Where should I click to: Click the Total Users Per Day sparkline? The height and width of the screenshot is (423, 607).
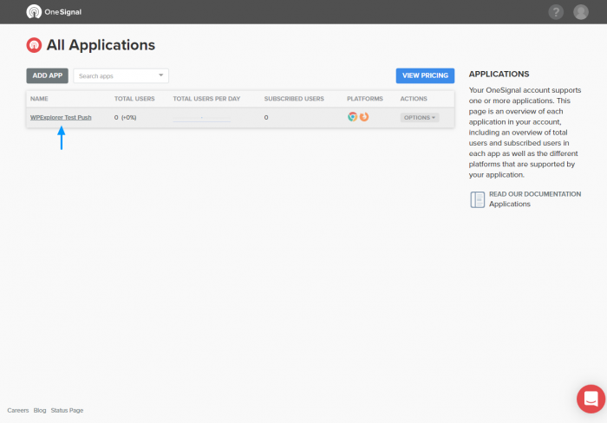tap(201, 117)
